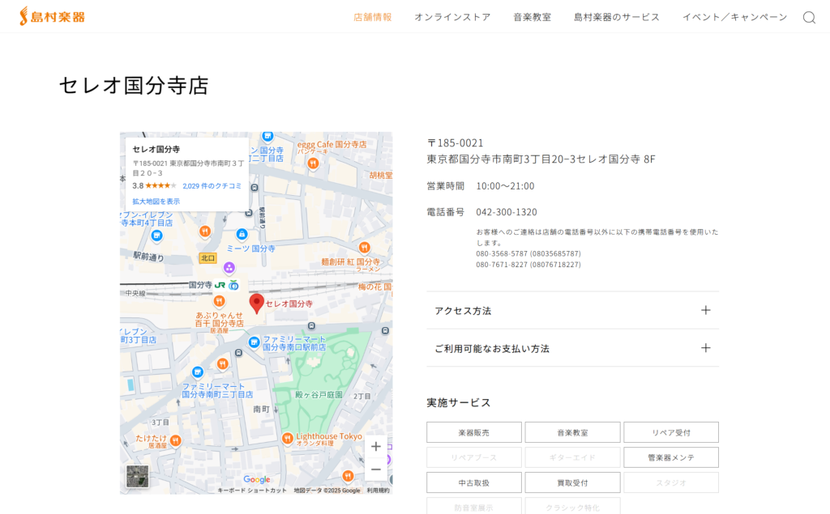Viewport: 830px width, 514px height.
Task: Click キーボード ショートカット on the map
Action: (x=252, y=491)
